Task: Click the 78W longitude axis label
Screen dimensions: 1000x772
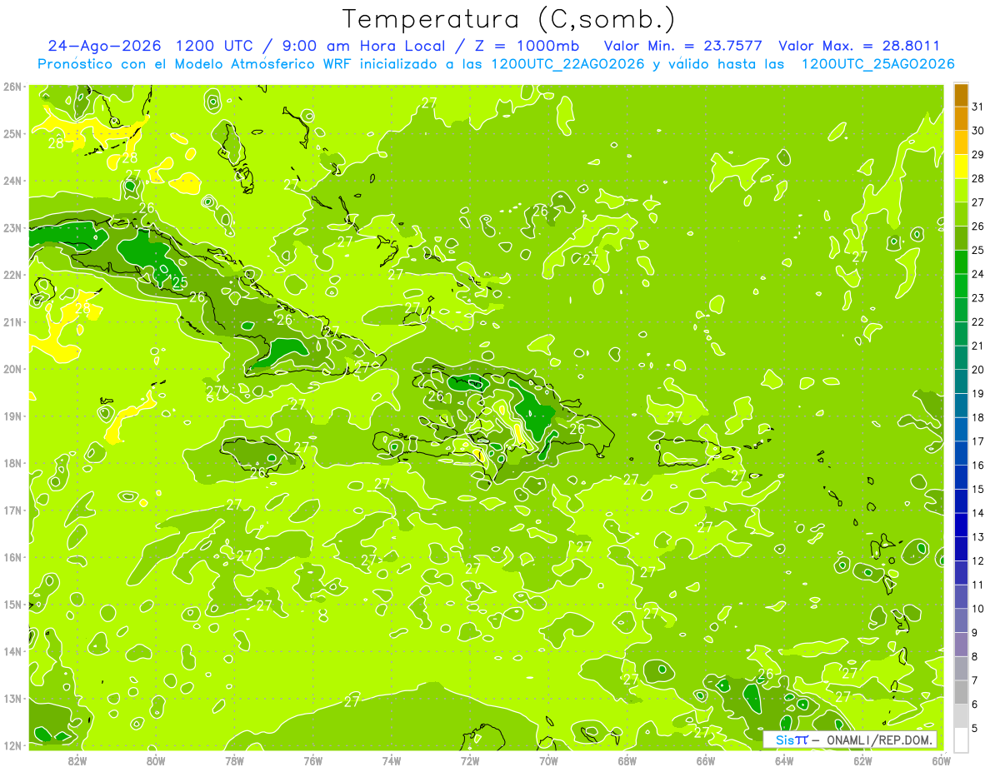Action: coord(234,760)
